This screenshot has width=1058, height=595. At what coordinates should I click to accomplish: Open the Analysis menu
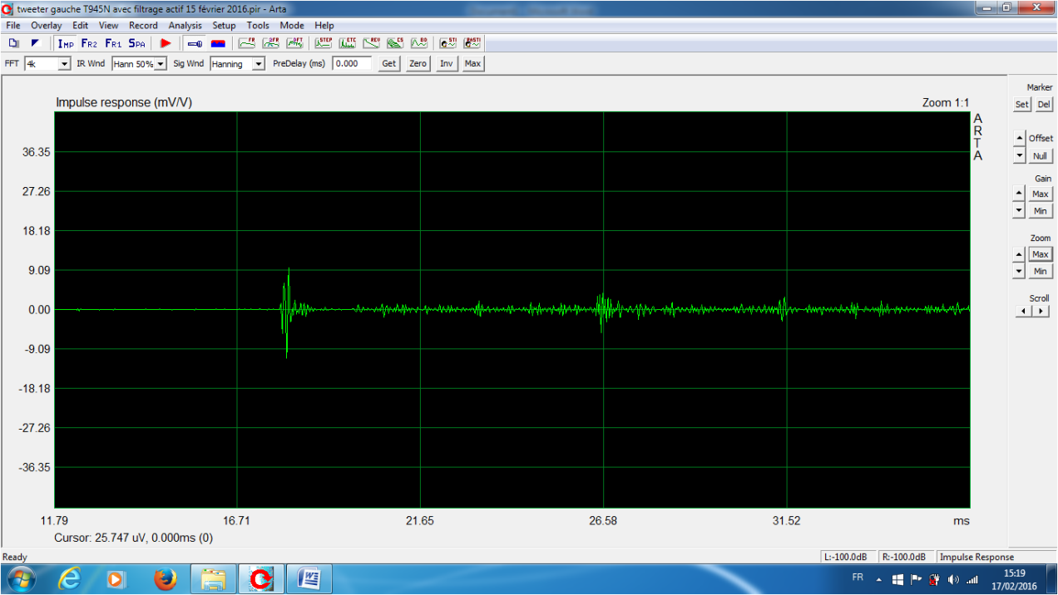185,26
